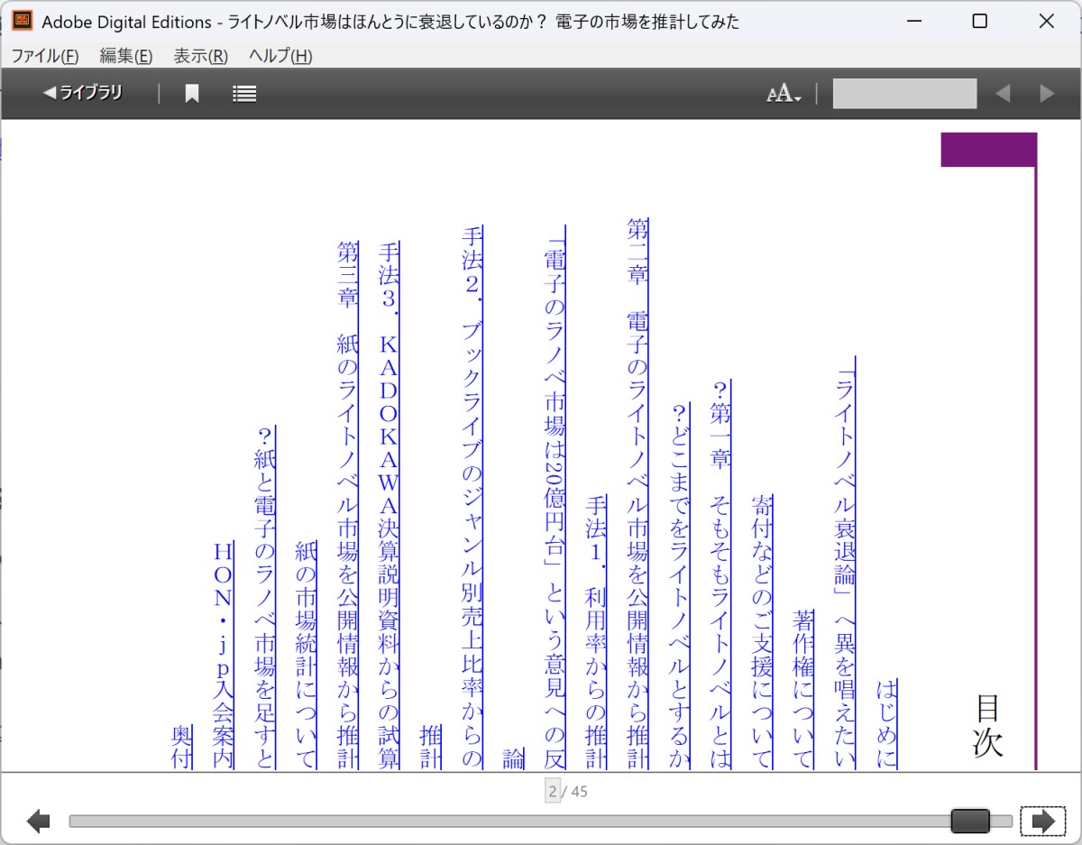Image resolution: width=1082 pixels, height=845 pixels.
Task: Open the 表示 menu
Action: point(200,56)
